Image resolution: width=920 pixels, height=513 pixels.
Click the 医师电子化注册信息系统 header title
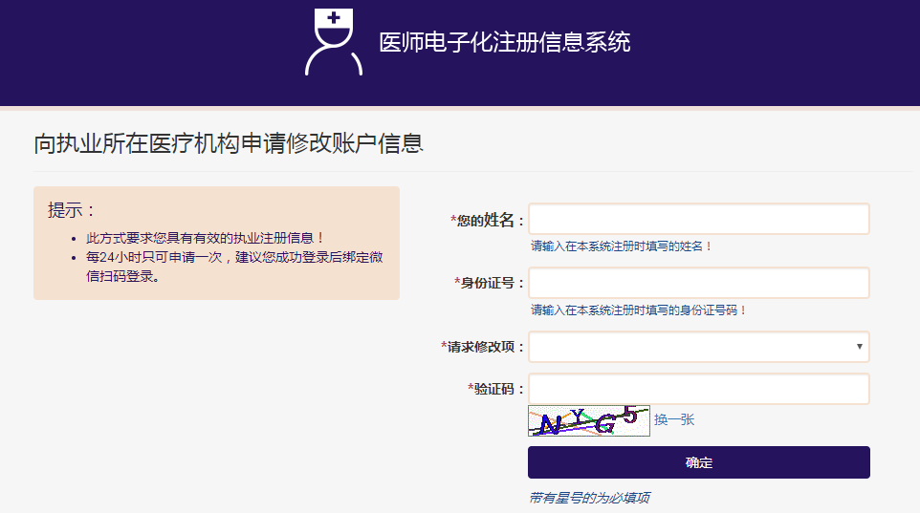point(504,43)
